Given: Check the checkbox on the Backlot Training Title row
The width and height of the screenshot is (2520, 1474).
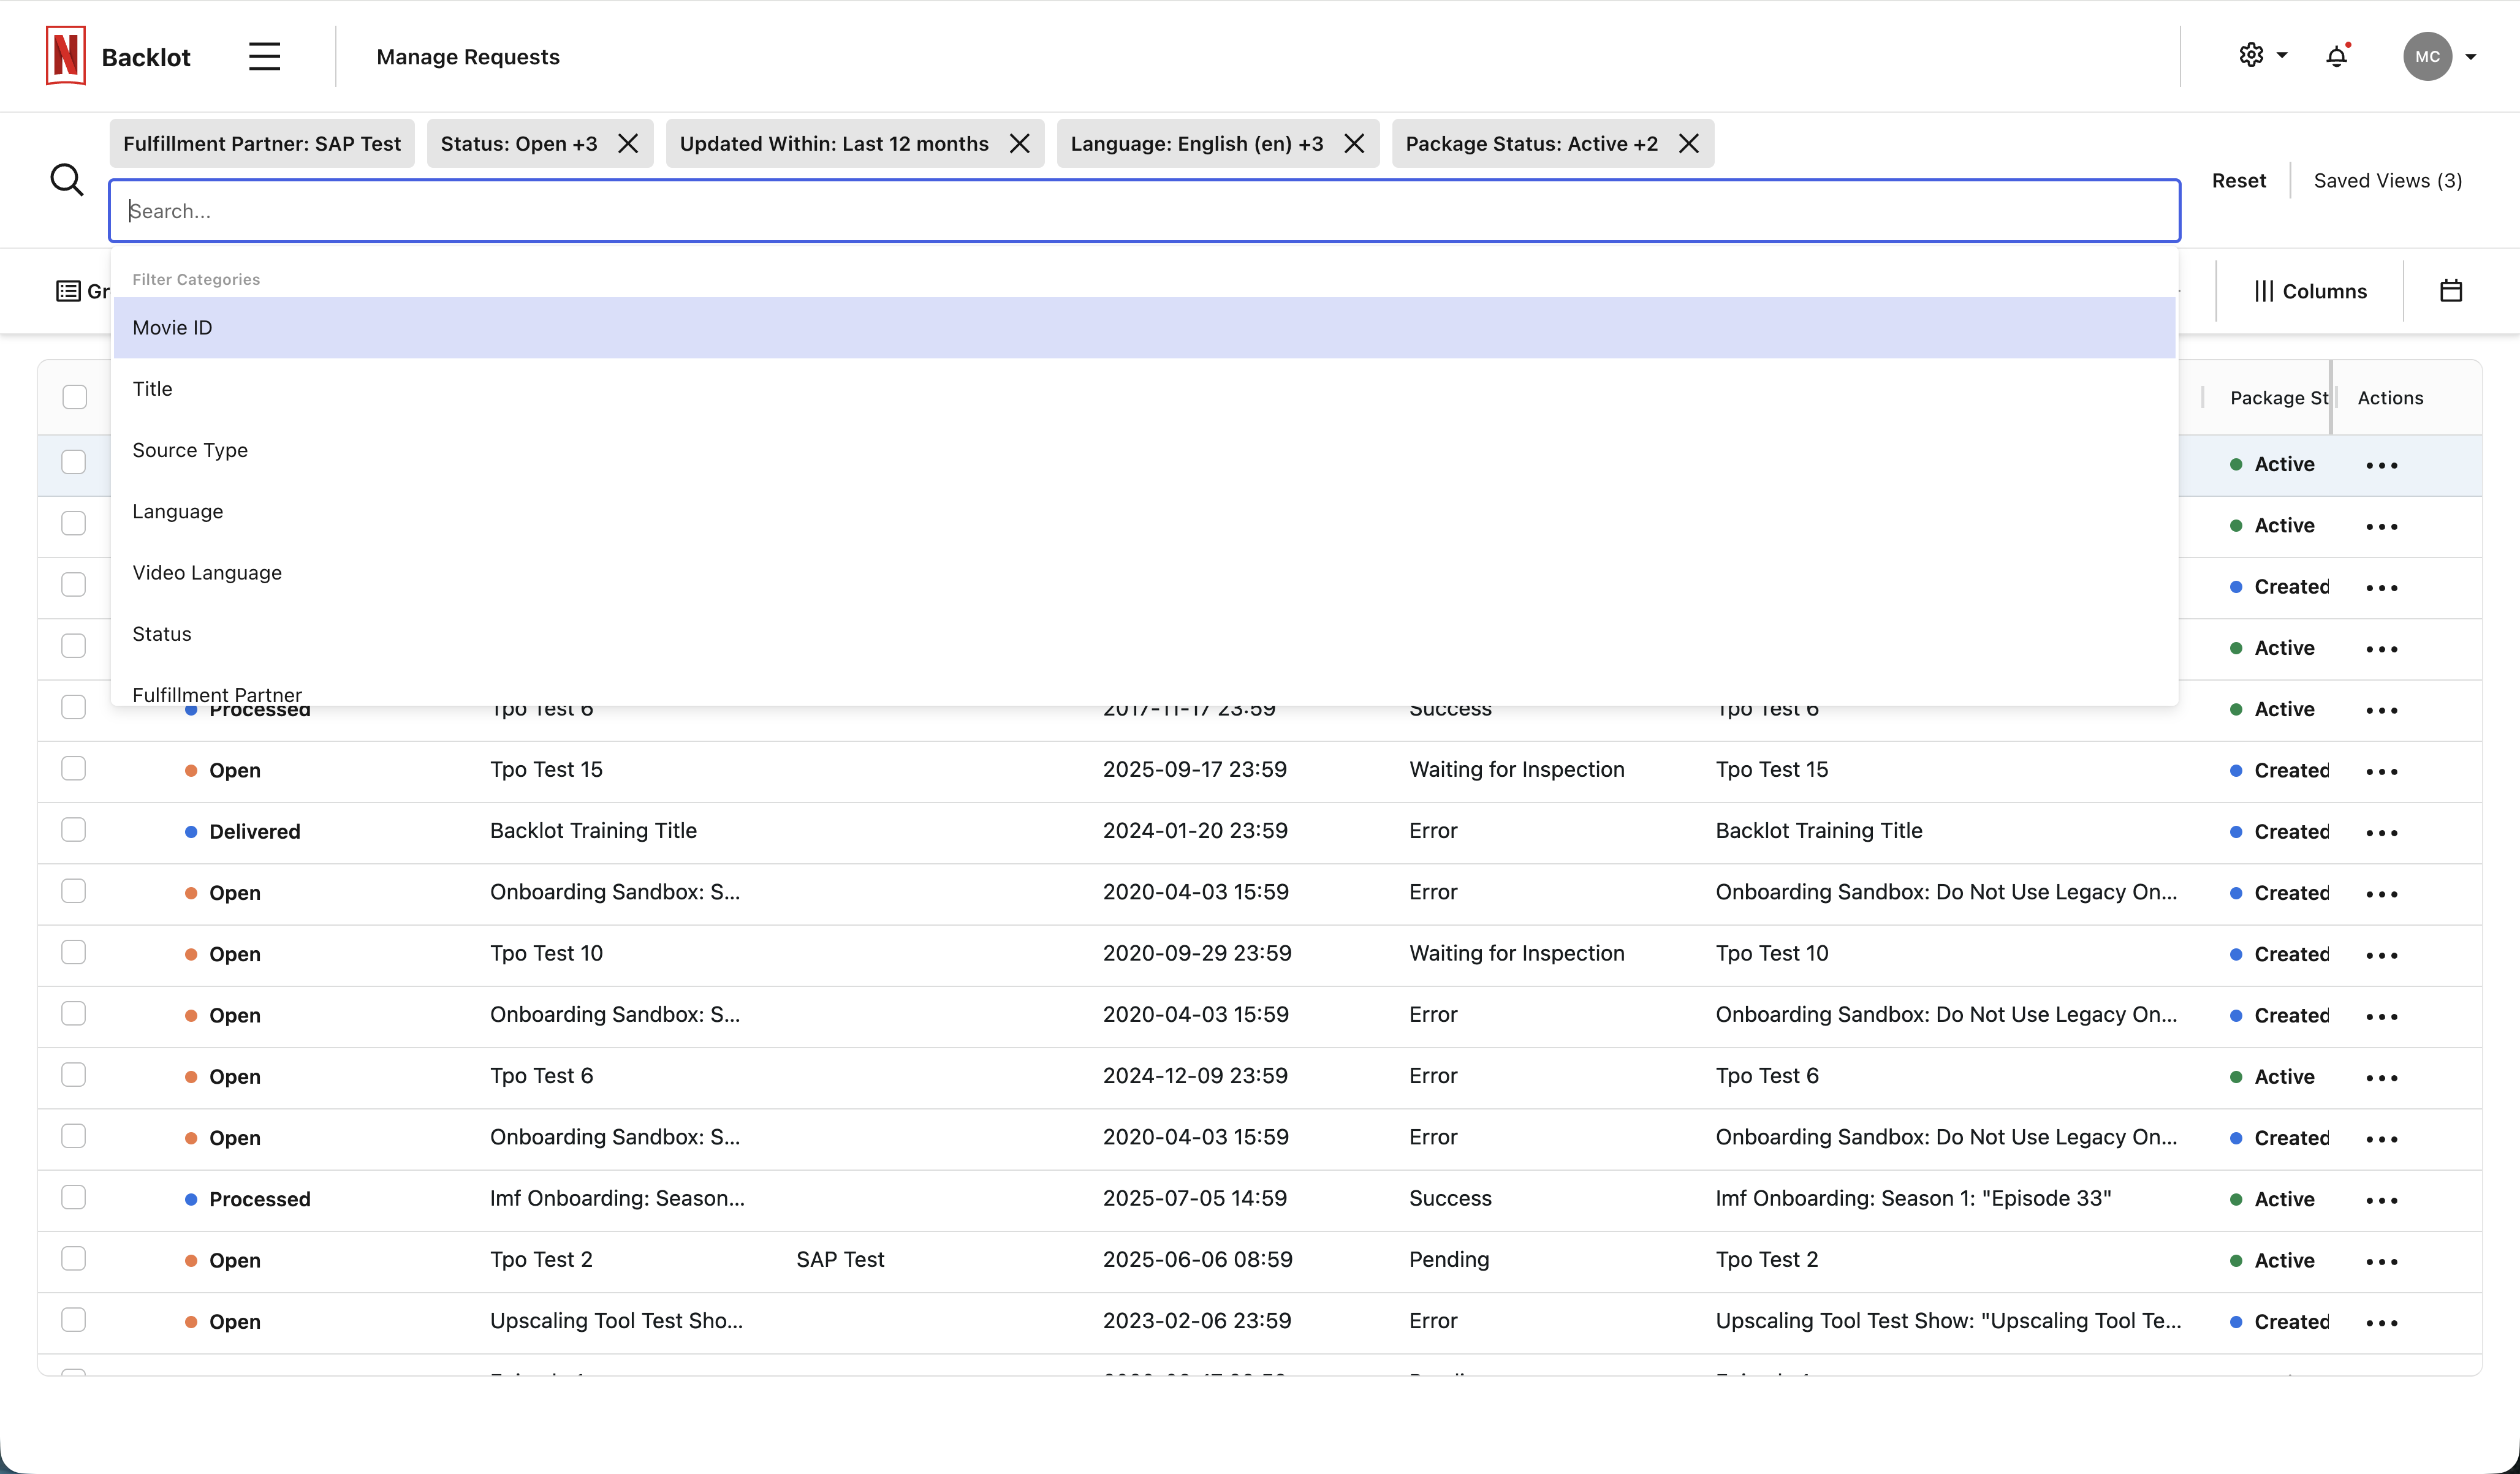Looking at the screenshot, I should (73, 829).
